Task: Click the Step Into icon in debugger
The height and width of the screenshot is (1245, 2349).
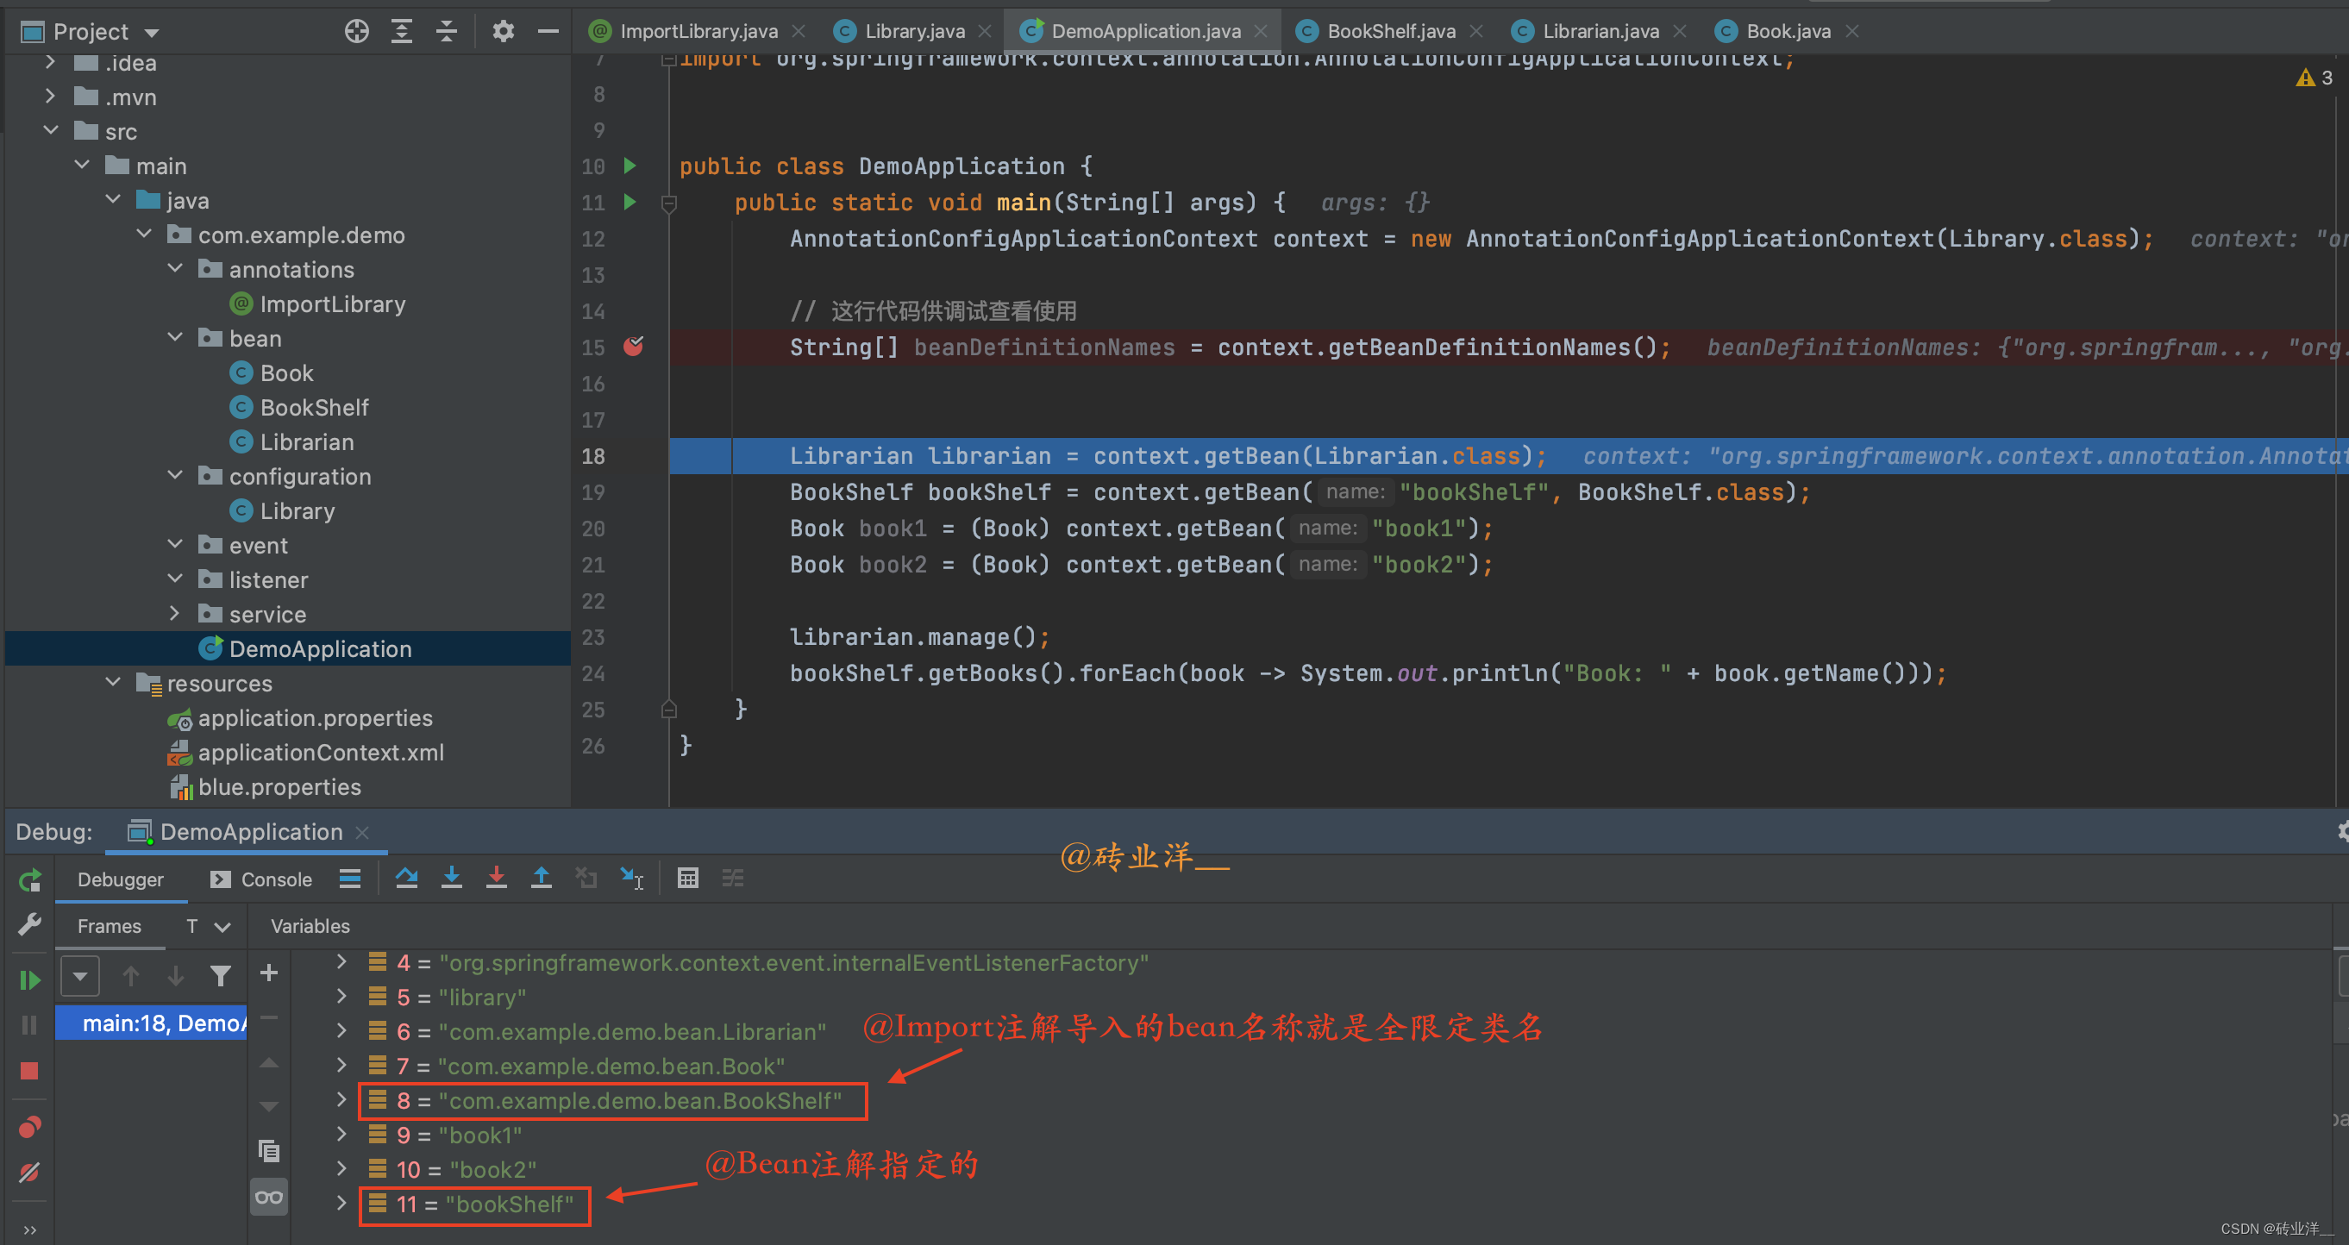Action: (457, 883)
